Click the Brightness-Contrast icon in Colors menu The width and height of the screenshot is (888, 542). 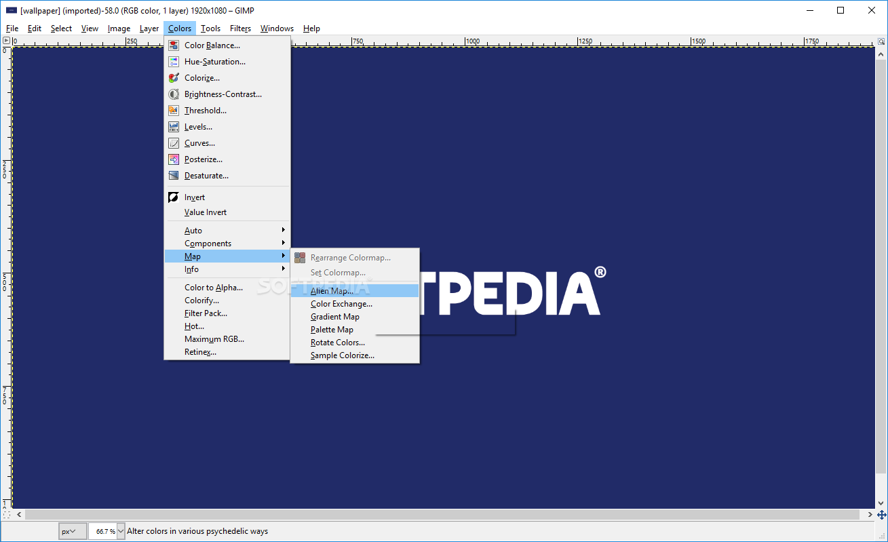[x=174, y=94]
